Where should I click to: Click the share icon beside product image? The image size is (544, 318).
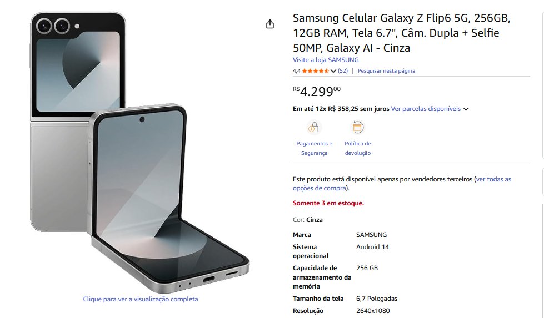click(270, 24)
